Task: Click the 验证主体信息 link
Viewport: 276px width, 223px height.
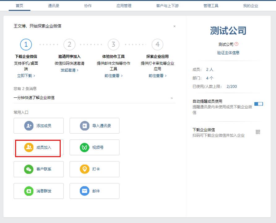Action: coord(228,53)
